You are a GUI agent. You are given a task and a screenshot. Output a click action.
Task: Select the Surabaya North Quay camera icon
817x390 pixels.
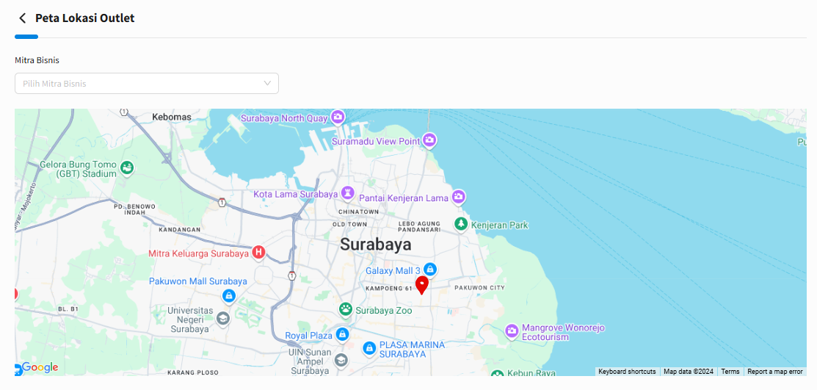tap(338, 117)
